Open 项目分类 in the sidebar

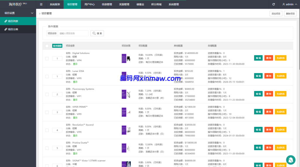pos(18,29)
